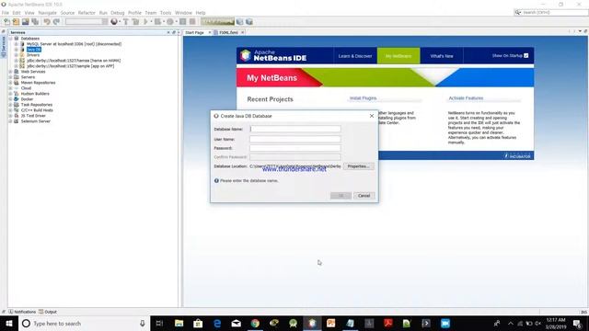Select the JS Test Driver row
This screenshot has width=589, height=331.
[33, 116]
